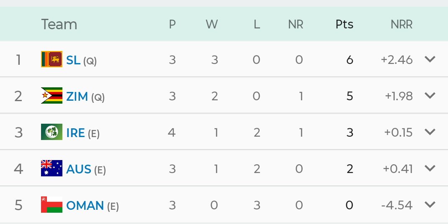Click the Zimbabwe flag icon

tap(51, 96)
